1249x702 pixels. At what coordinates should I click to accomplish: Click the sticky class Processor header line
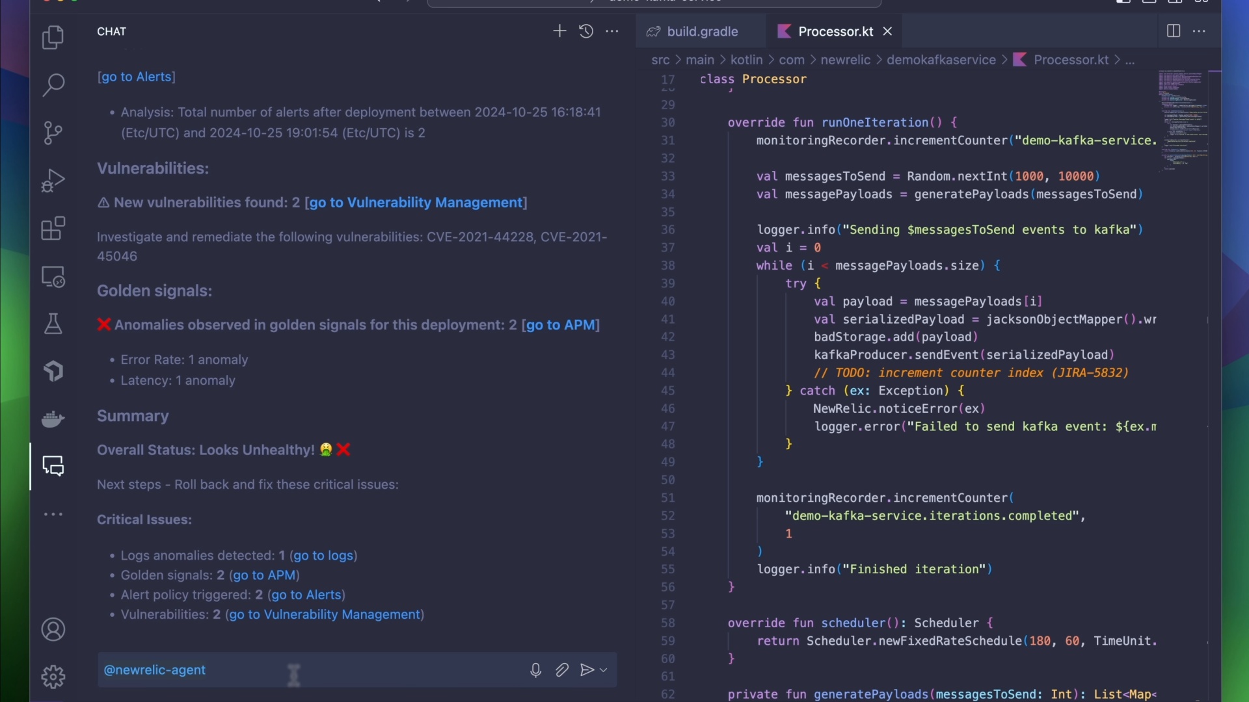[x=753, y=79]
